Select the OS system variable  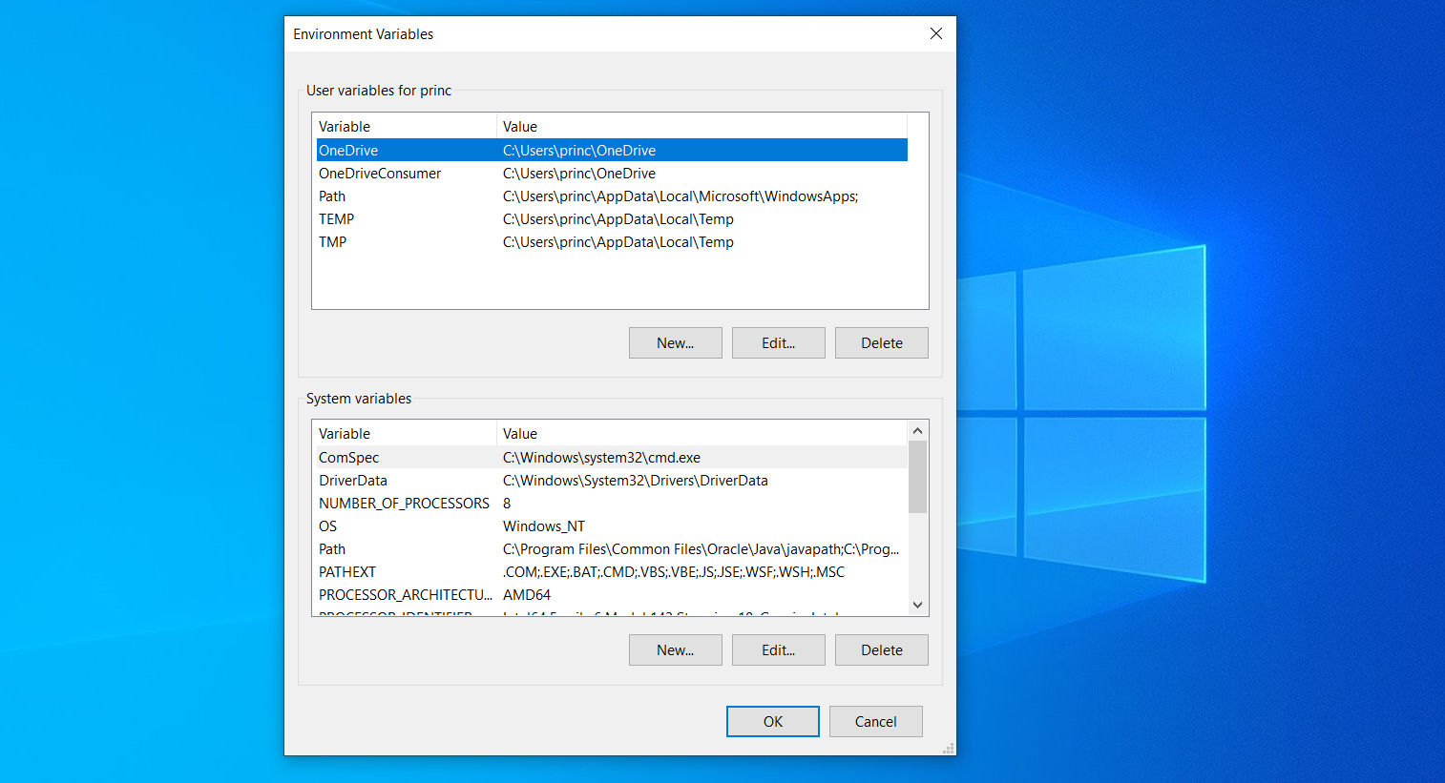click(x=612, y=526)
